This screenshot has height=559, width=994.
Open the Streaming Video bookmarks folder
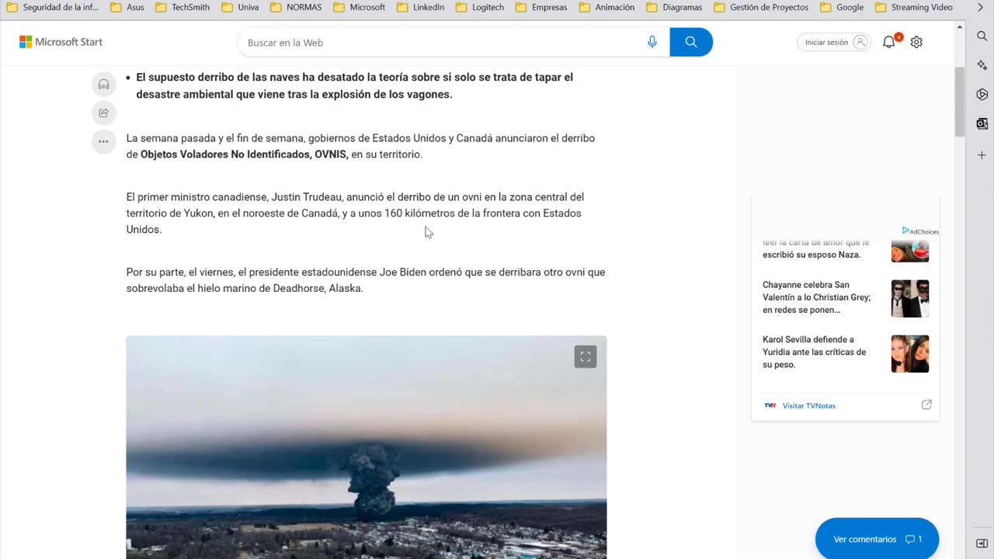[913, 7]
